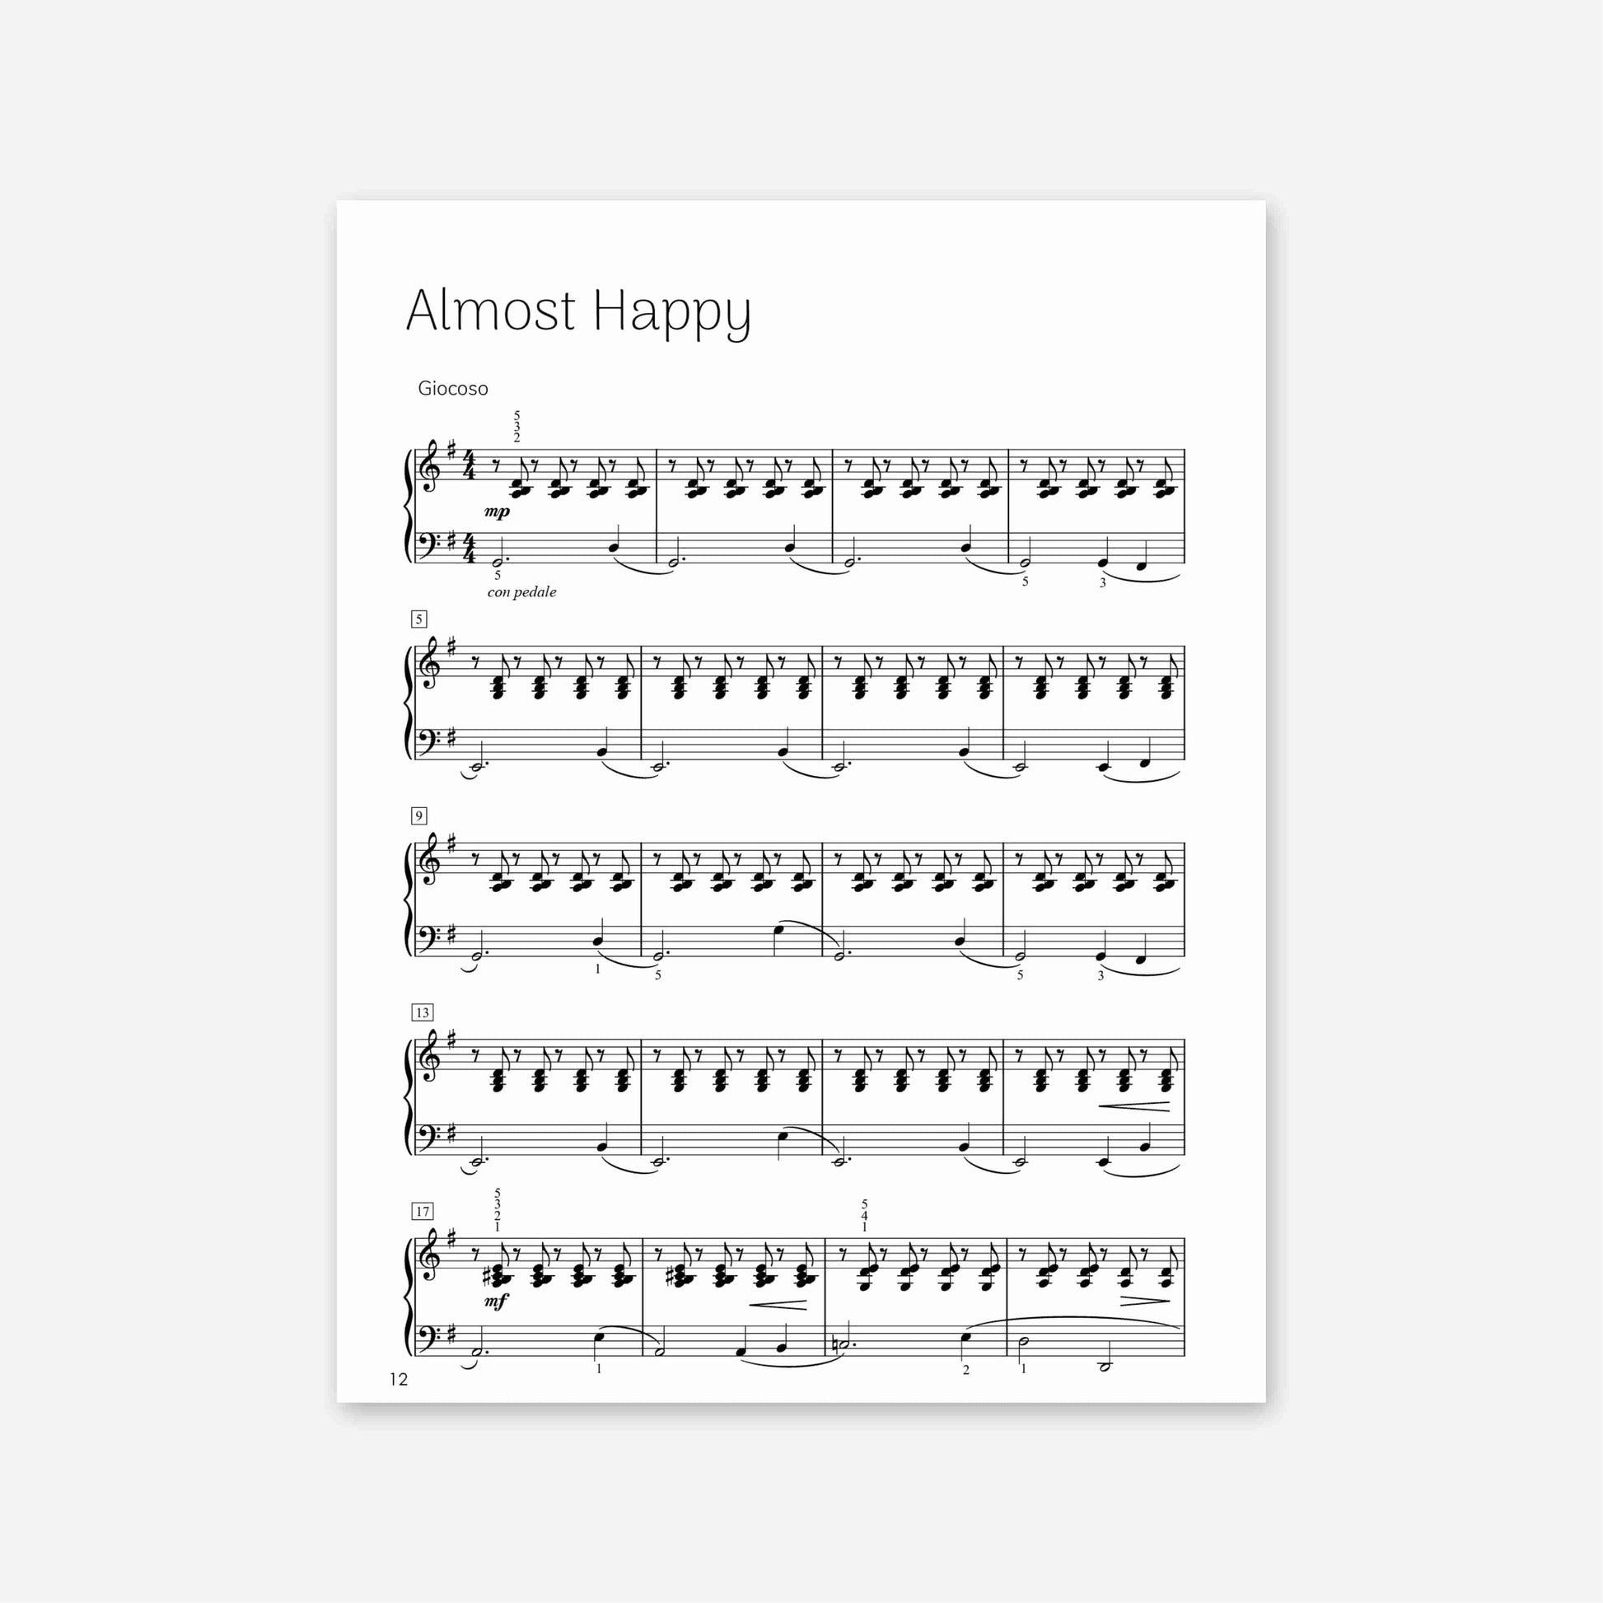Click the 5-3-2 fingering above first chord
The image size is (1603, 1603).
[x=517, y=427]
